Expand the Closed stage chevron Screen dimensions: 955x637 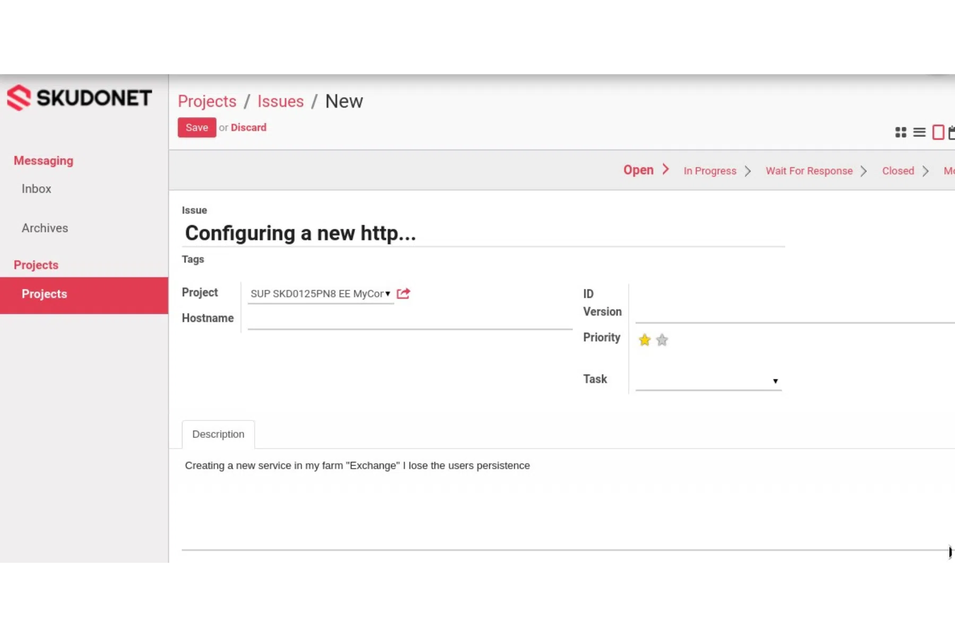click(926, 170)
